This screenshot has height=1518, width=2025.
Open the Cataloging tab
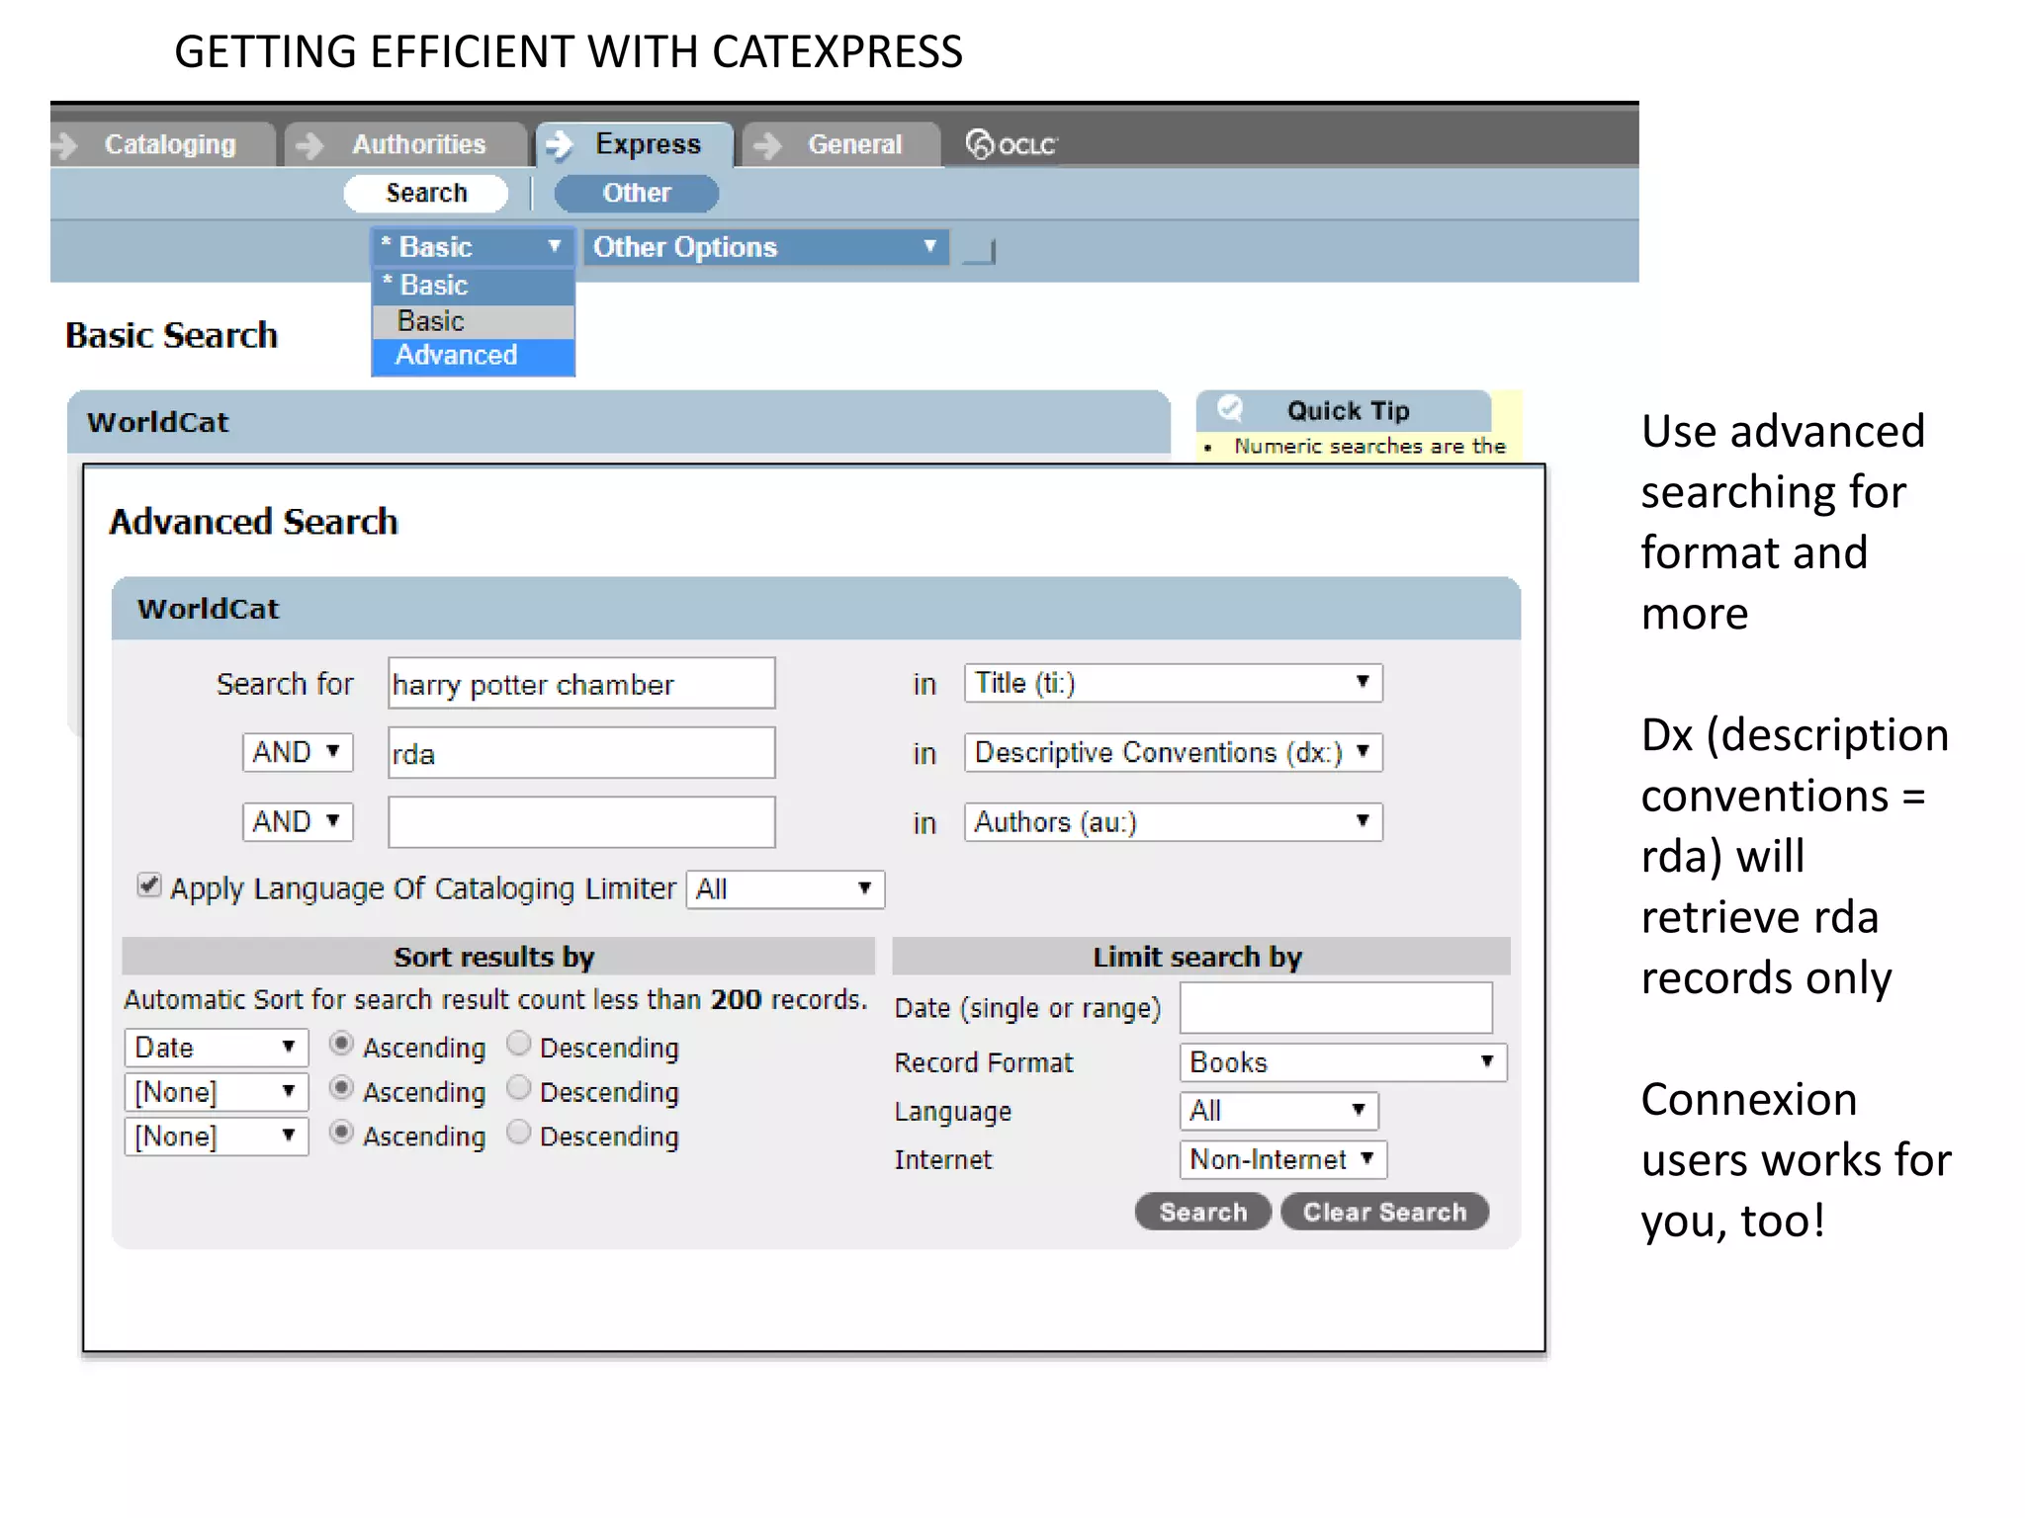click(x=163, y=144)
